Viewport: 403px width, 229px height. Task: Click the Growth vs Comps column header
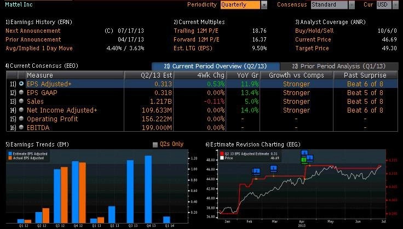click(296, 75)
